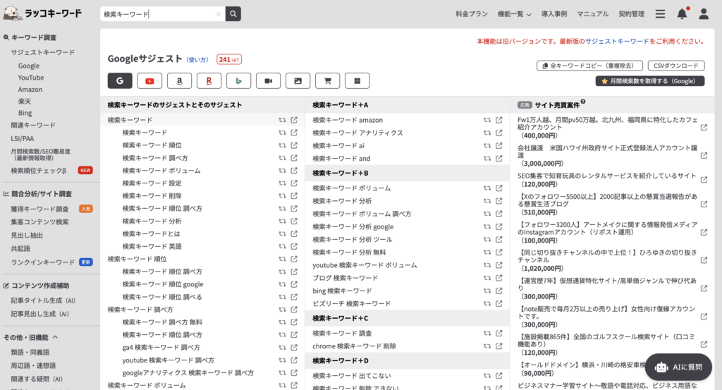
Task: Re-search suggestions for 検索キーワードとは
Action: coord(282,233)
